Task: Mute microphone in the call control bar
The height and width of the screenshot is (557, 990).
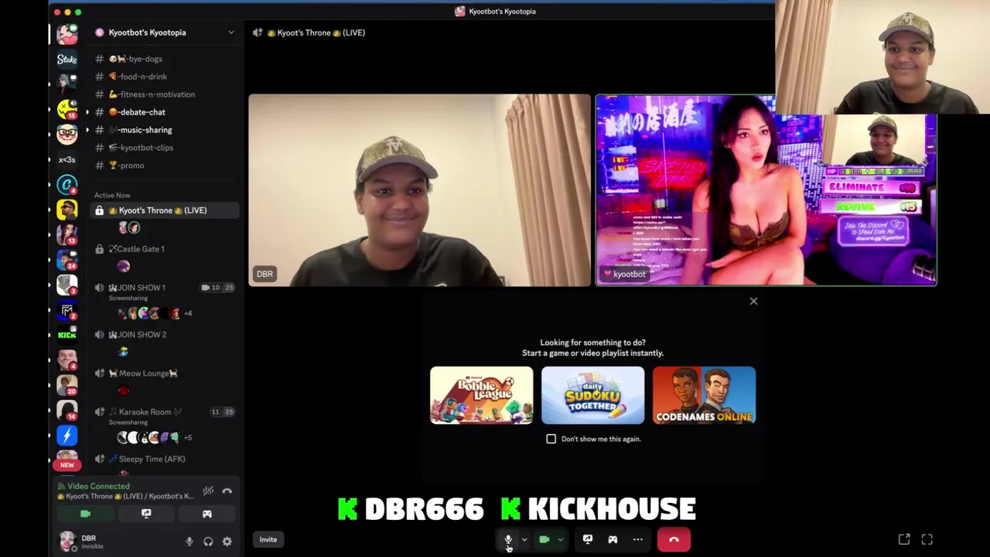Action: pos(508,539)
